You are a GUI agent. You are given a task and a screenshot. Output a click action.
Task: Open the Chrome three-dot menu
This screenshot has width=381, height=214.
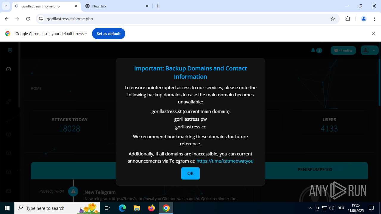pyautogui.click(x=374, y=19)
